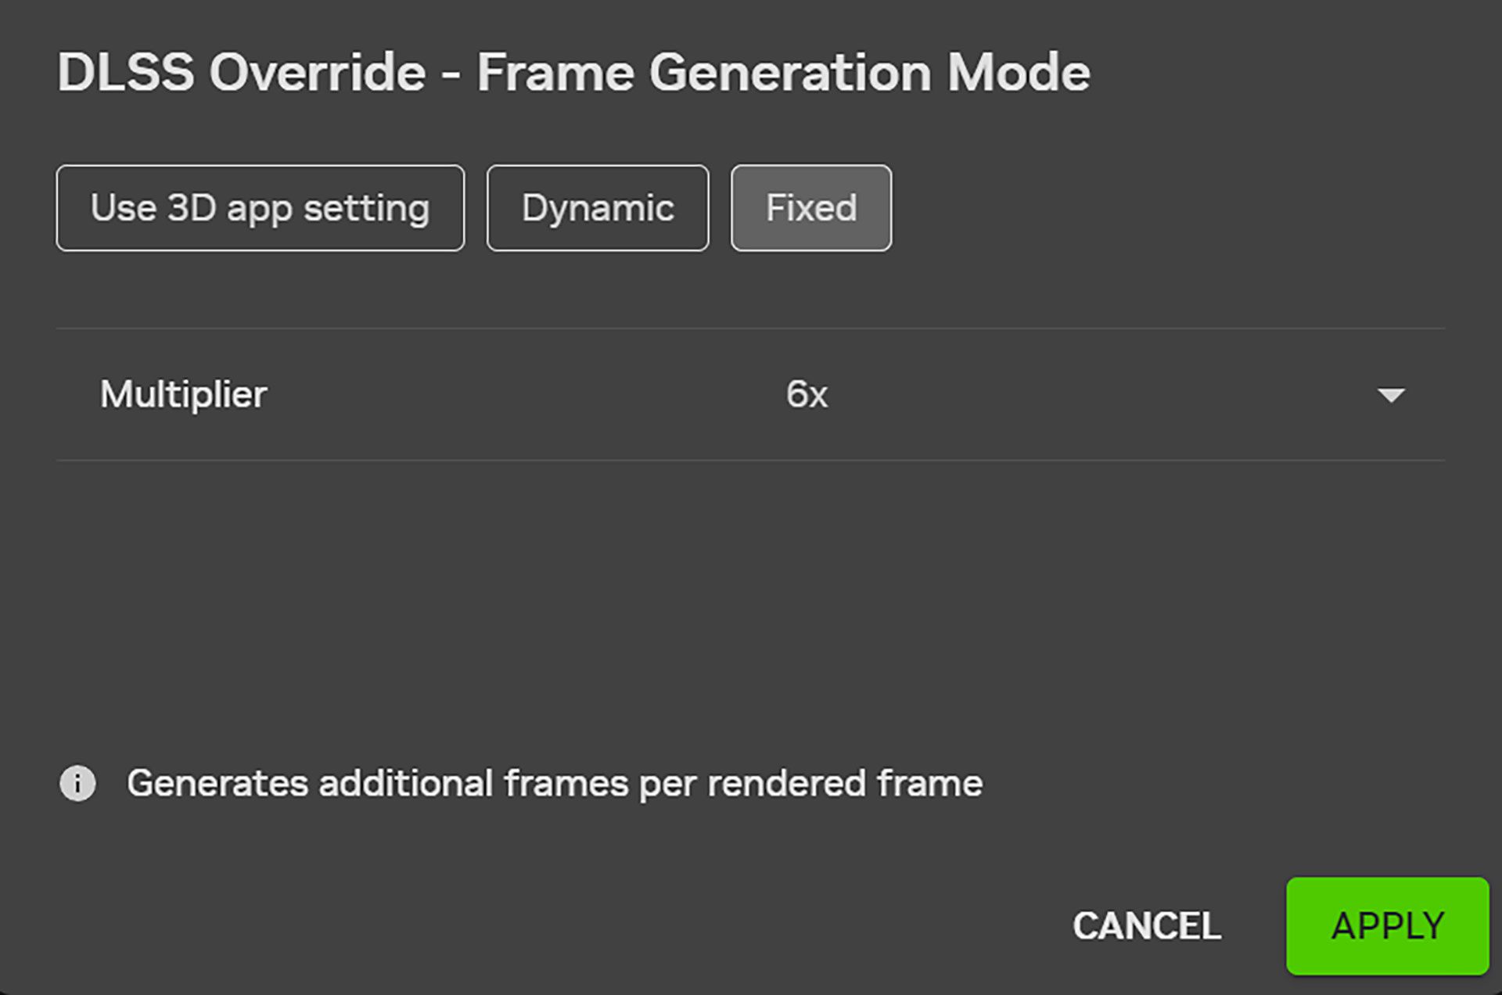Pick Dynamic from the mode buttons
The width and height of the screenshot is (1502, 995).
coord(598,208)
